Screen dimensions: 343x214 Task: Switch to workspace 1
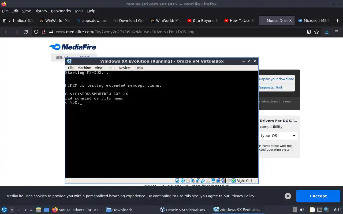(x=12, y=210)
